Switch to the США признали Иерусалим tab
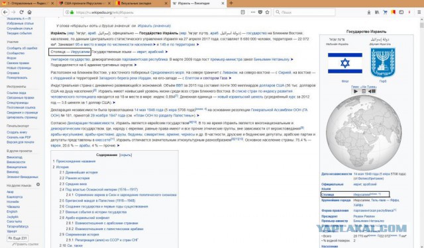 [85, 3]
